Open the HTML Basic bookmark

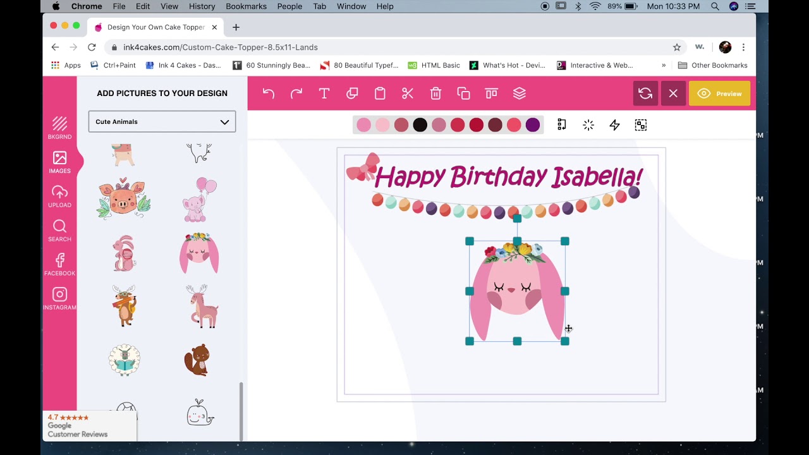point(434,65)
